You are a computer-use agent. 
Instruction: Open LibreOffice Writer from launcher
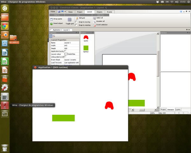(5, 53)
